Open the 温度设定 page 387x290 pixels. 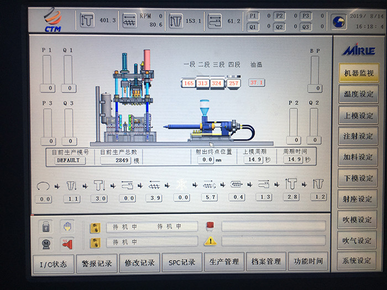359,94
